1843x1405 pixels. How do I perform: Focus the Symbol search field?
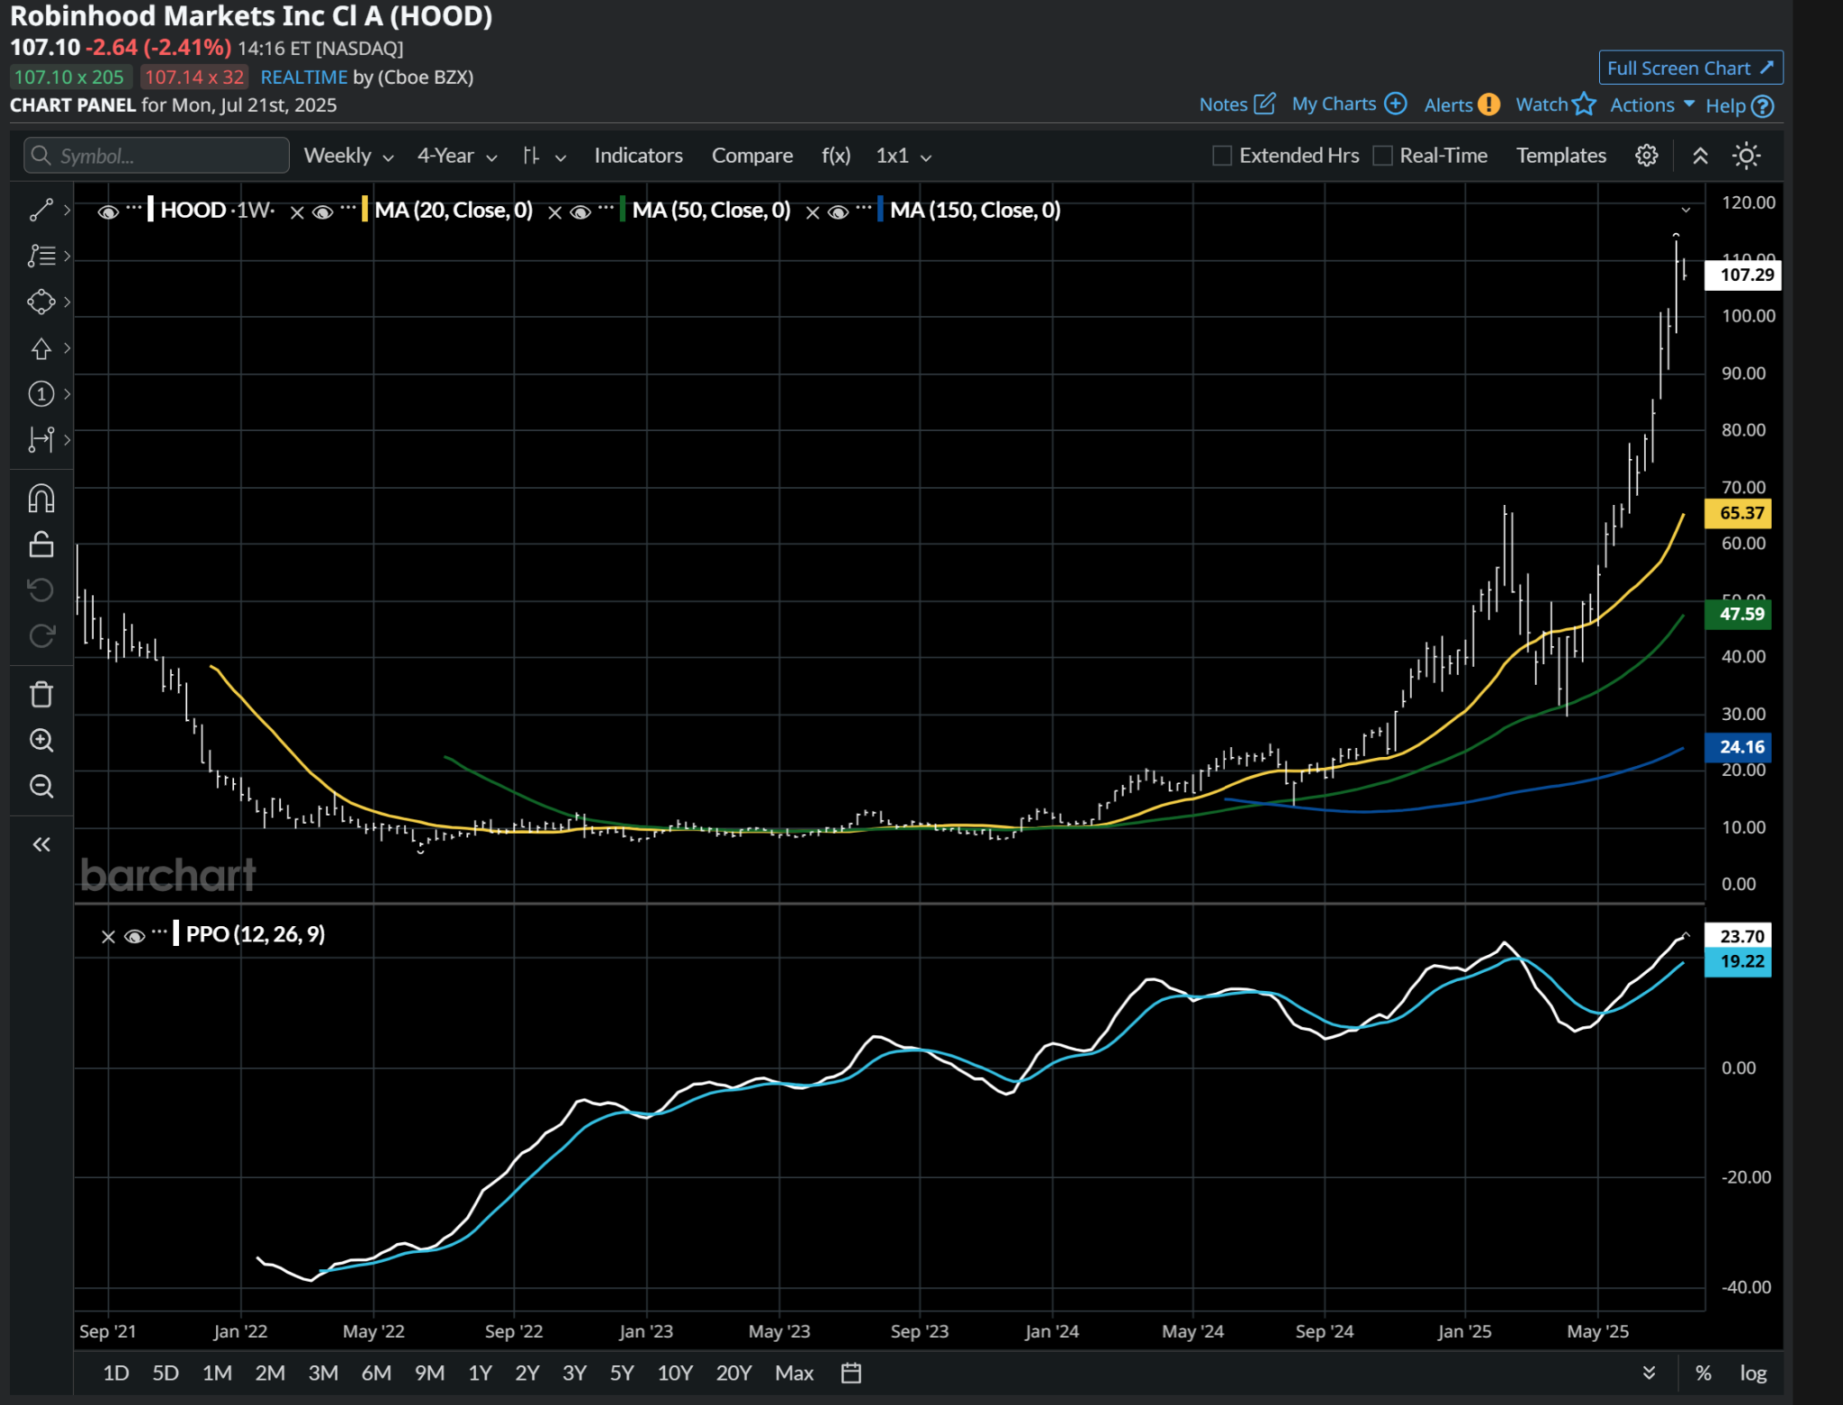click(x=157, y=156)
